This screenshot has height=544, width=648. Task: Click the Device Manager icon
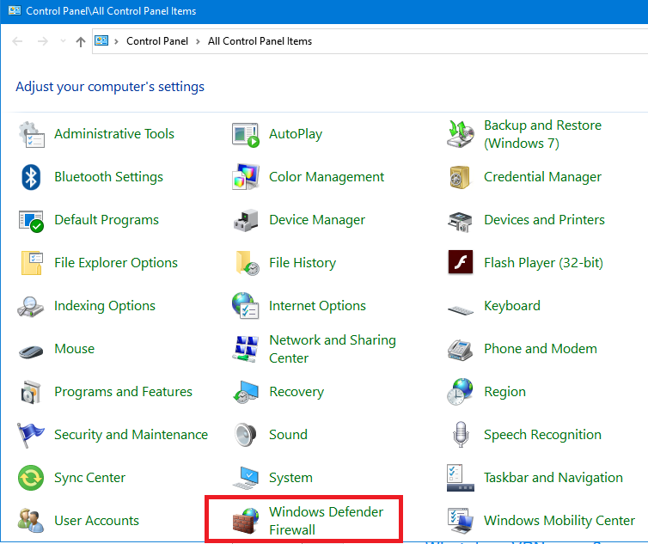pyautogui.click(x=246, y=220)
